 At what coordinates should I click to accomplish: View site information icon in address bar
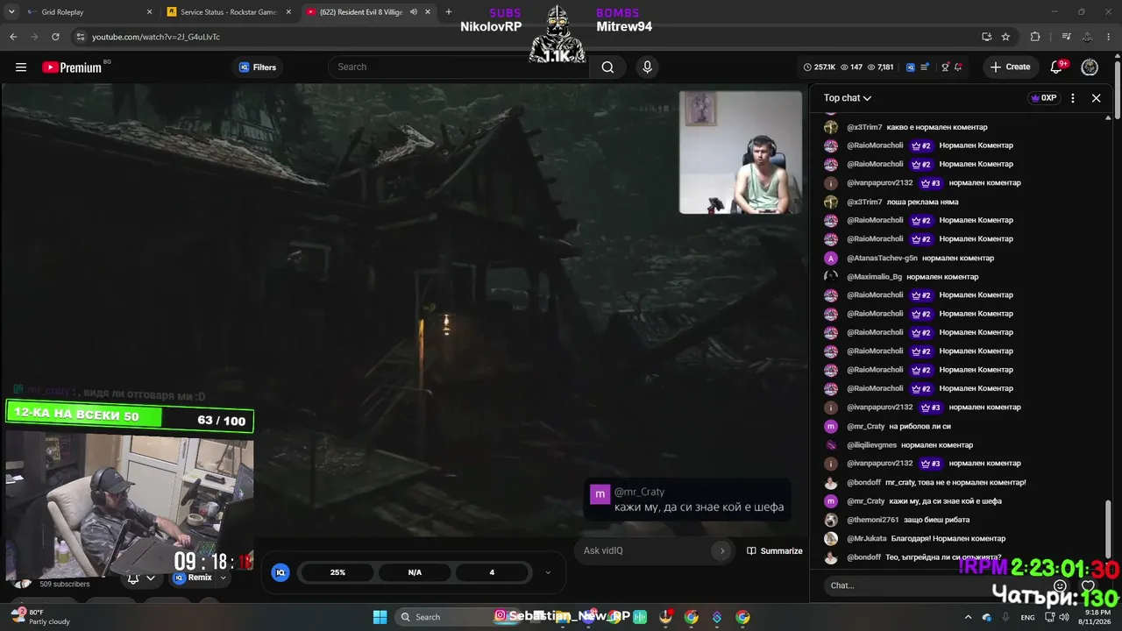click(x=81, y=37)
